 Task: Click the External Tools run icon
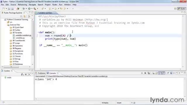35,9
